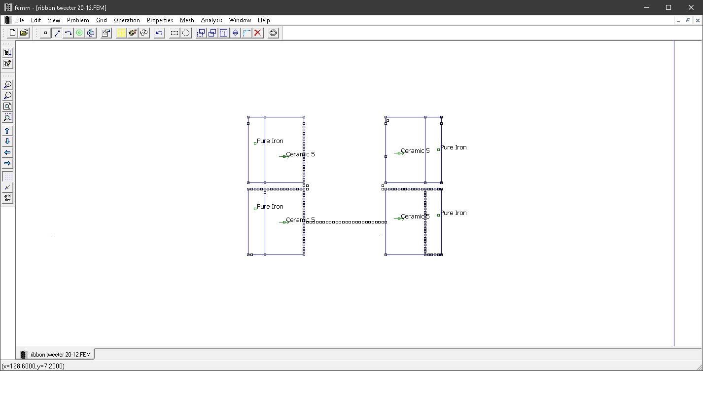Click the Copy selected objects icon
Viewport: 703px width, 402px height.
tap(212, 33)
